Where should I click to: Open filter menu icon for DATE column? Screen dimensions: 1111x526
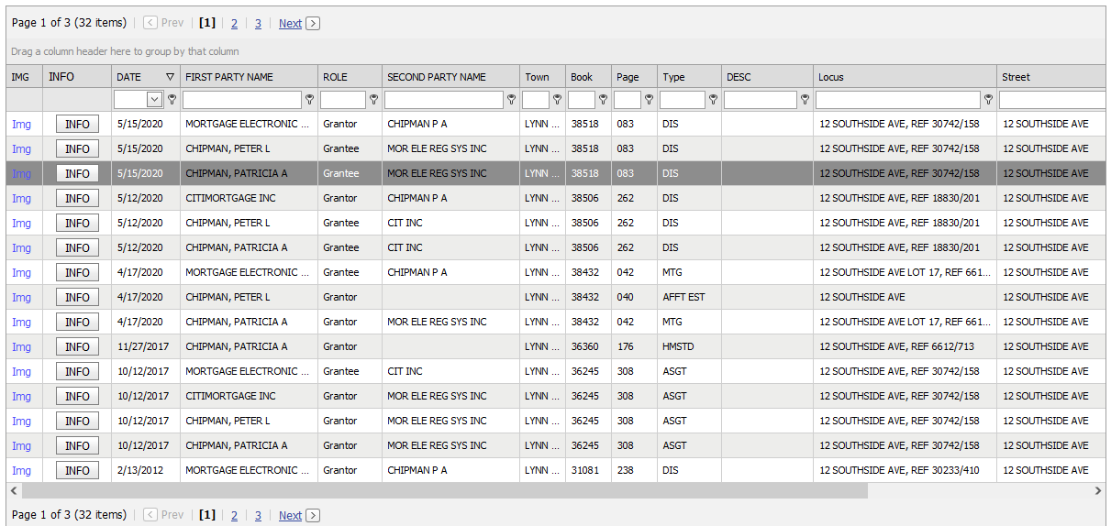point(172,100)
